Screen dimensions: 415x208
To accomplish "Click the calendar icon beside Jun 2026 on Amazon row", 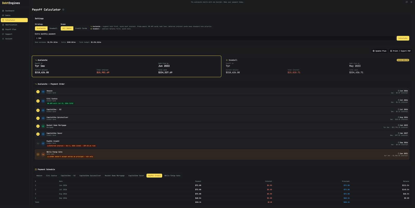I will 399,91.
